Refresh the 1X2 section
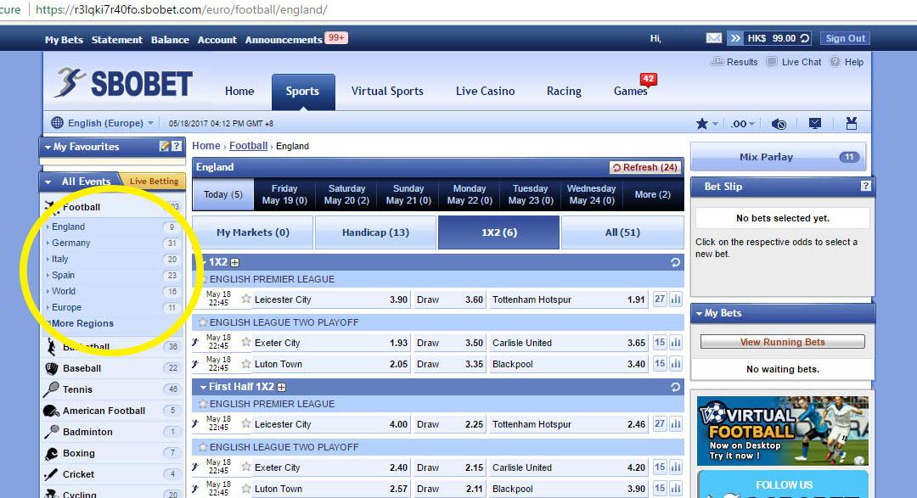The image size is (917, 498). pyautogui.click(x=676, y=262)
